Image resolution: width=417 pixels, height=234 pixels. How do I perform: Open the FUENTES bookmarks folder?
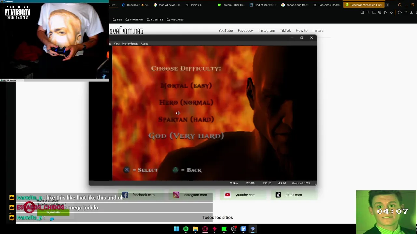(155, 19)
